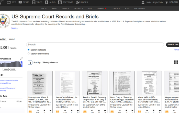Open the Texts book icon

(x=20, y=2)
